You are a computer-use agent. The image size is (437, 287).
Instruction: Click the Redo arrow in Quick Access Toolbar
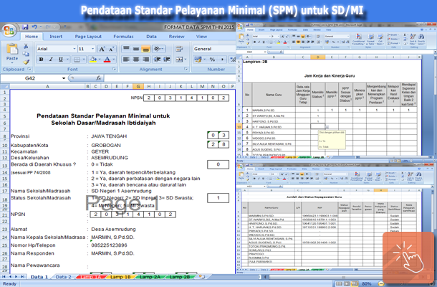tap(48, 27)
